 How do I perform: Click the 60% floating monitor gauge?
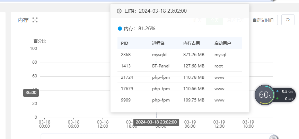tap(265, 95)
